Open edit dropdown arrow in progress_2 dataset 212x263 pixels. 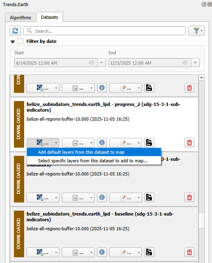point(139,143)
